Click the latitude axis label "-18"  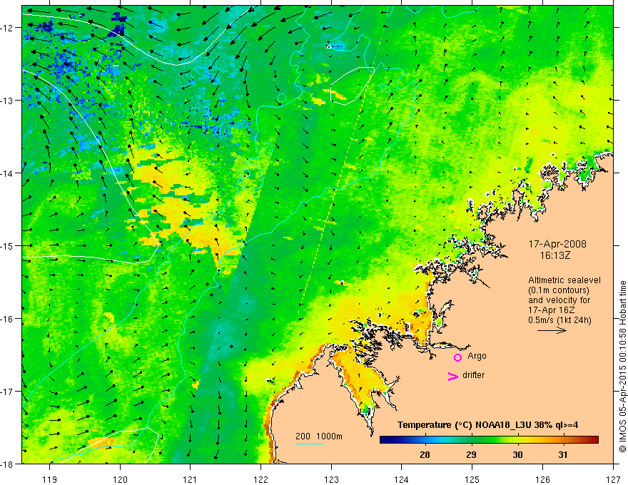pos(8,464)
